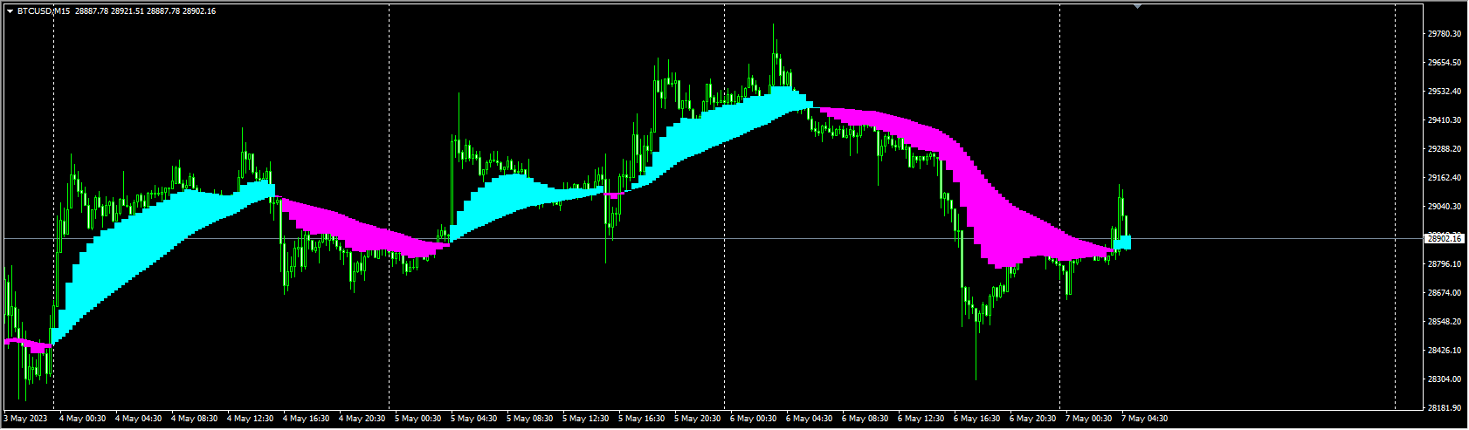Click the current price label 28902.16
Image resolution: width=1469 pixels, height=430 pixels.
[1445, 238]
